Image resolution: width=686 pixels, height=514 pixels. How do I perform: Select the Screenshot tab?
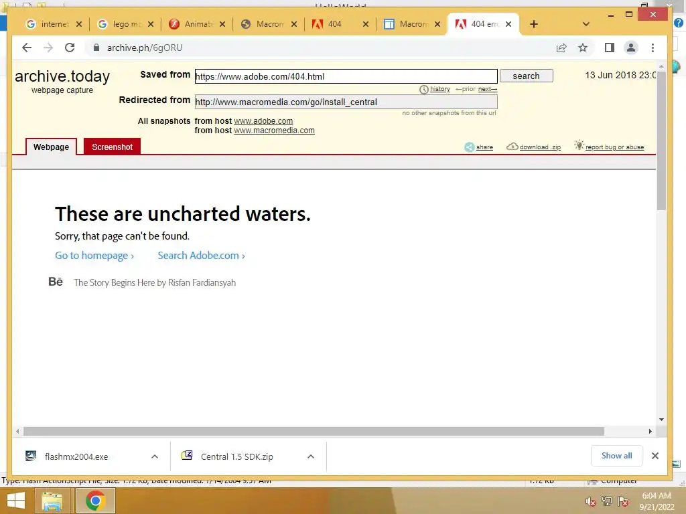(112, 147)
